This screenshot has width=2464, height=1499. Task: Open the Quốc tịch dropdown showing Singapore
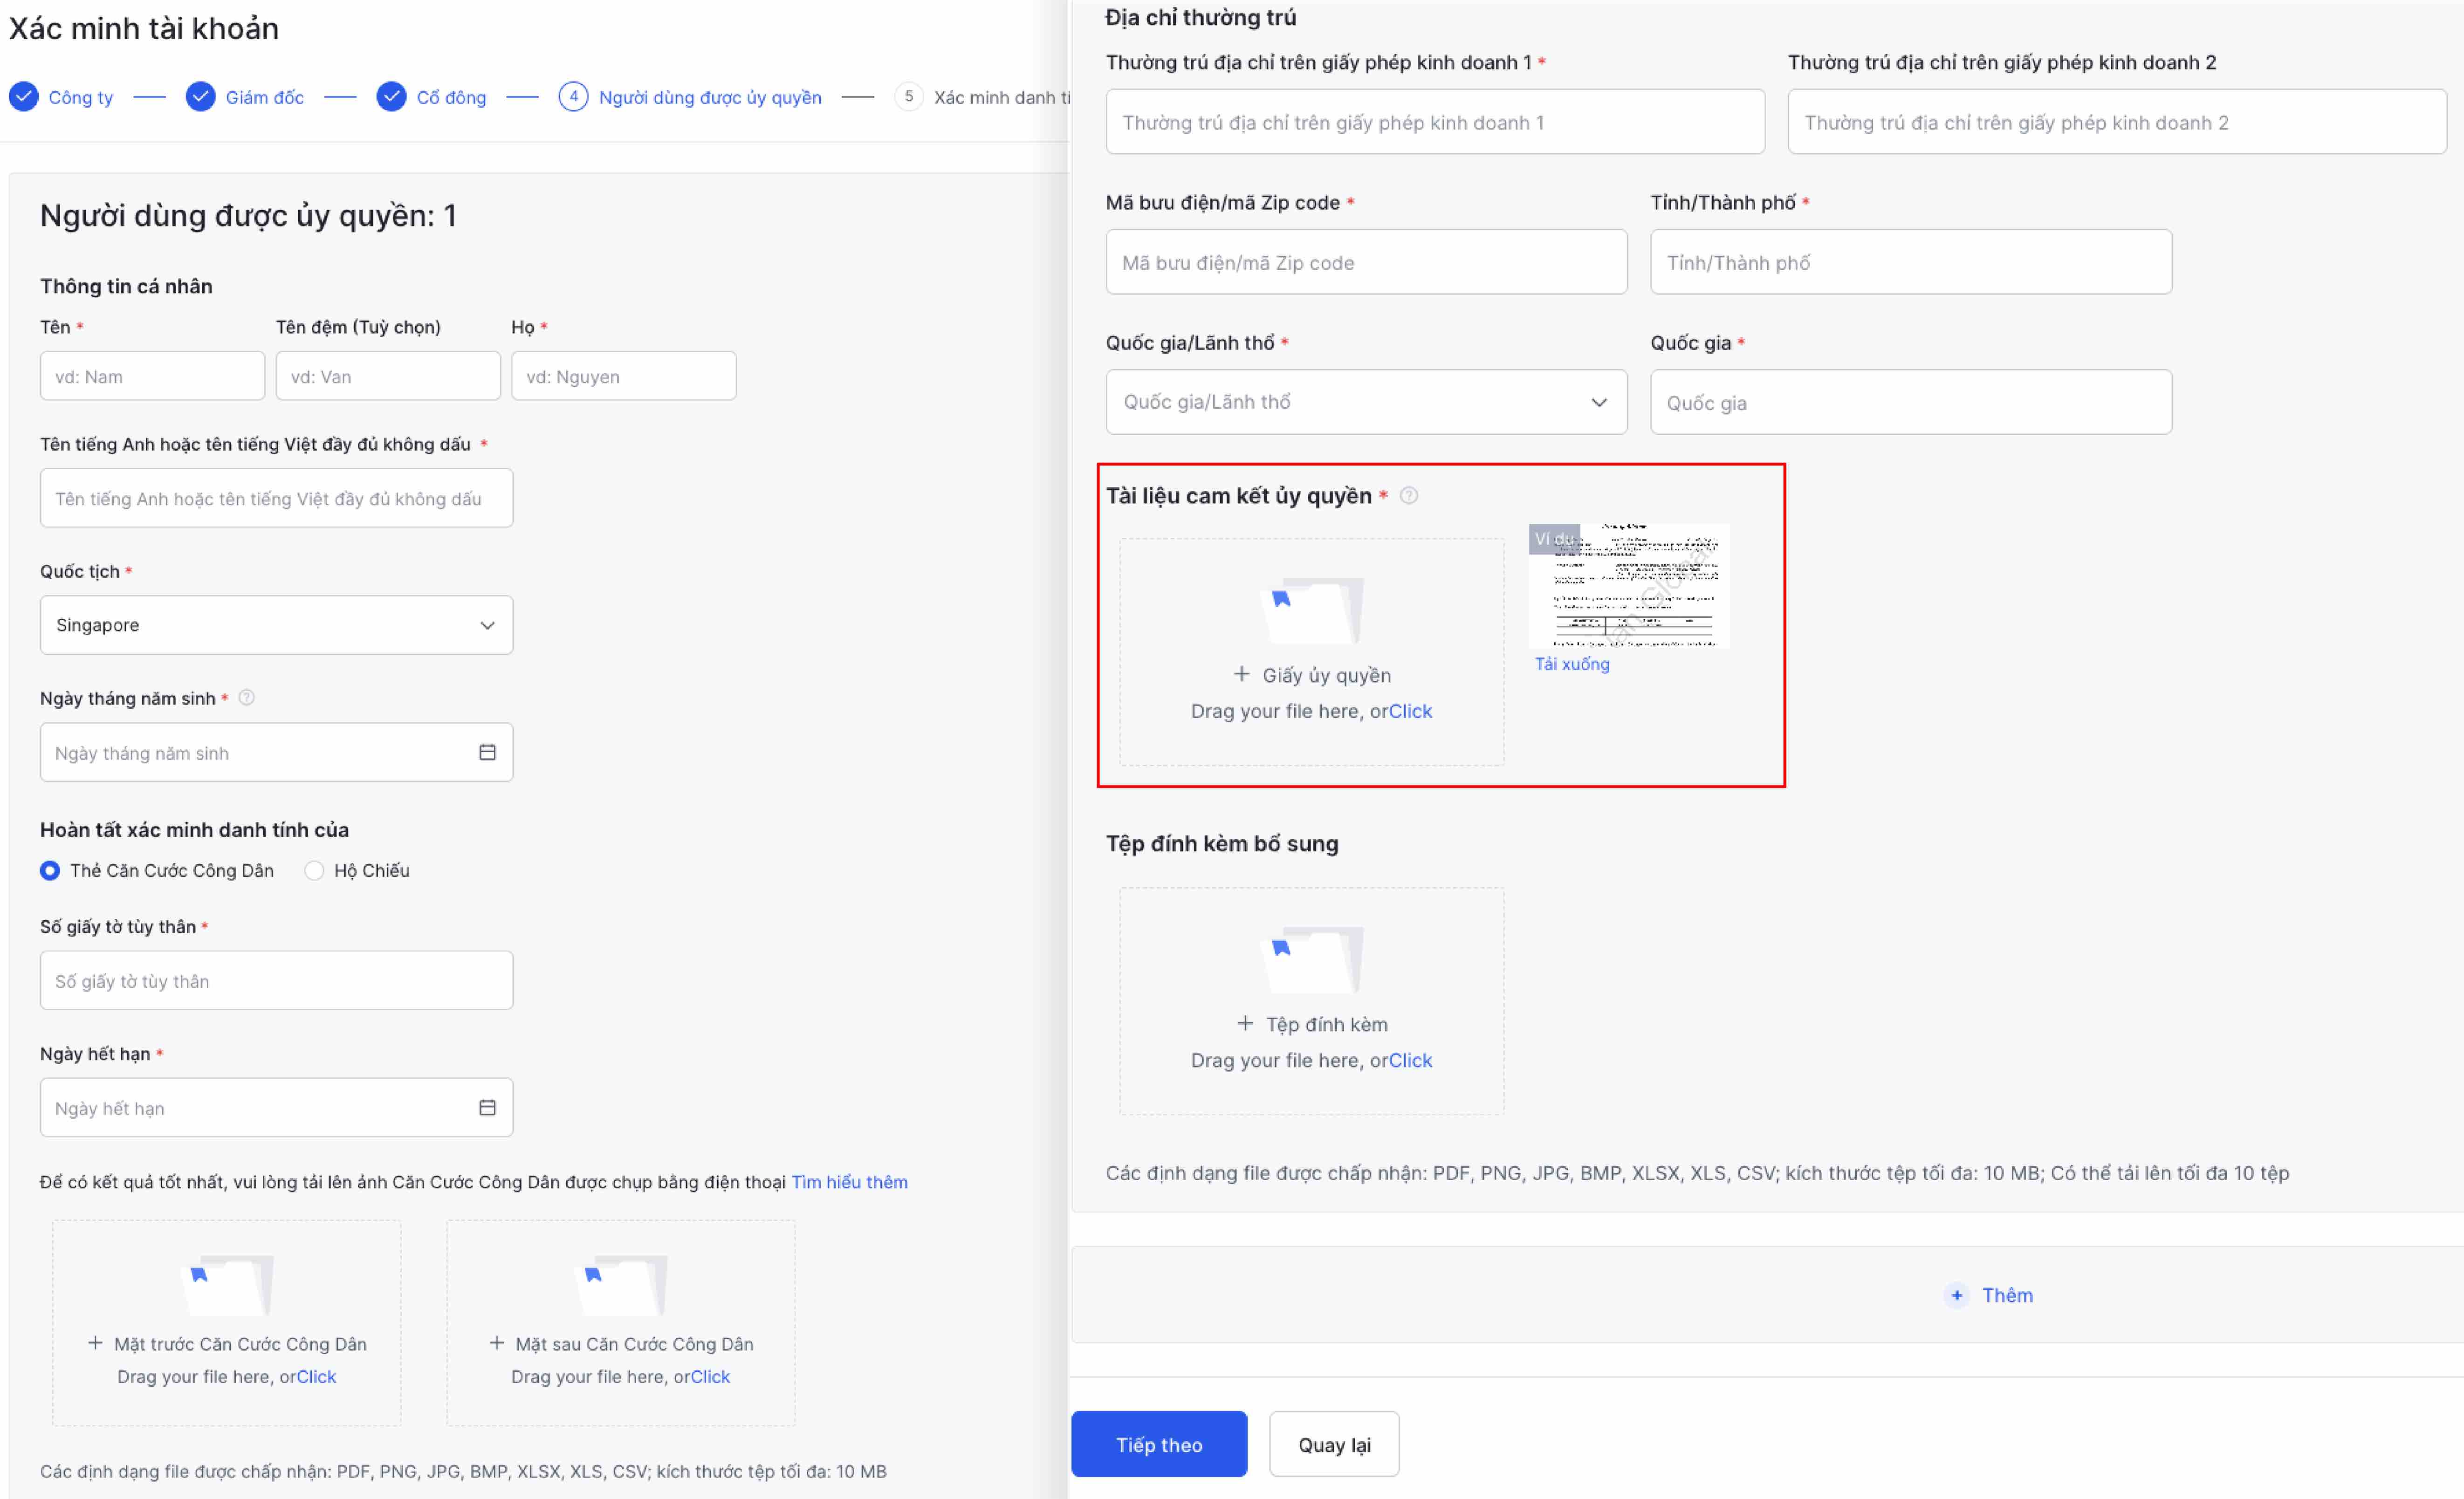276,625
